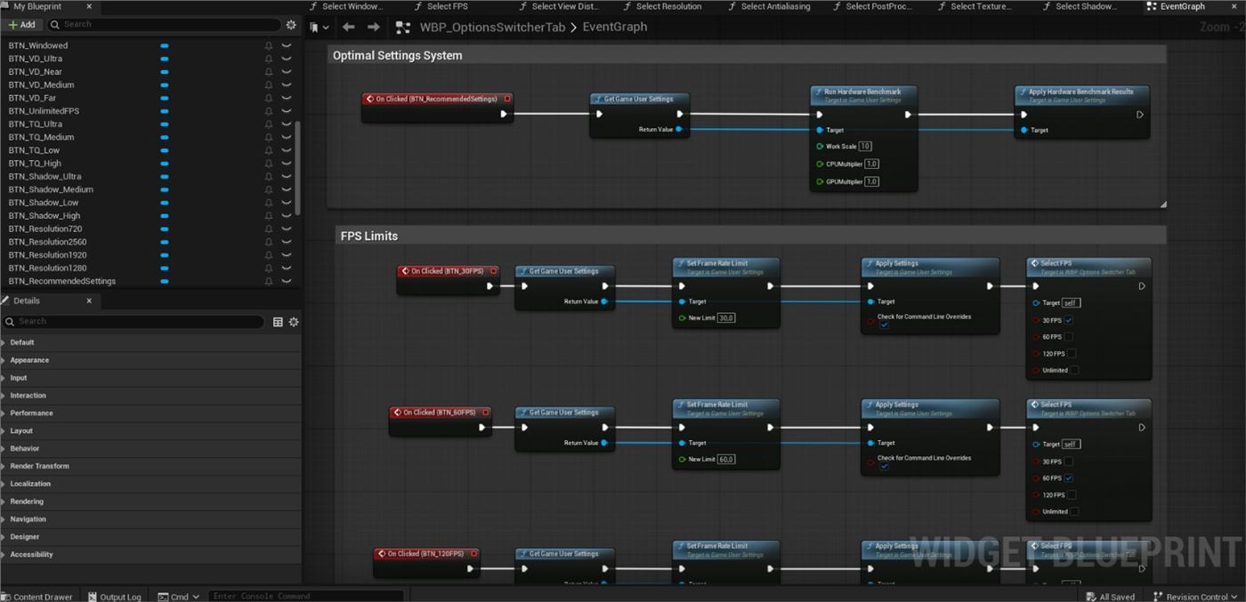Click exec output pin of On Clicked BTN_60FPS
The image size is (1246, 602).
coord(482,428)
